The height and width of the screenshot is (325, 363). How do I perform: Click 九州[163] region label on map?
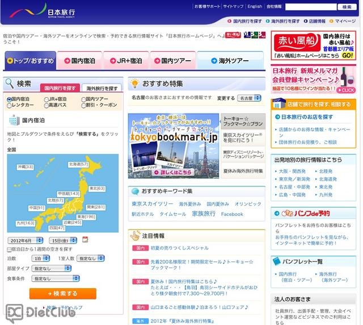(26, 223)
